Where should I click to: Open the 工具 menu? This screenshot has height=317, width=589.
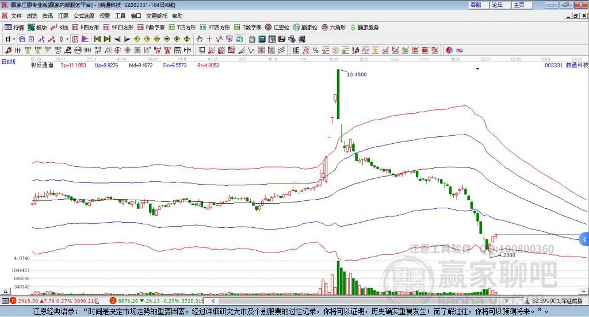click(120, 16)
